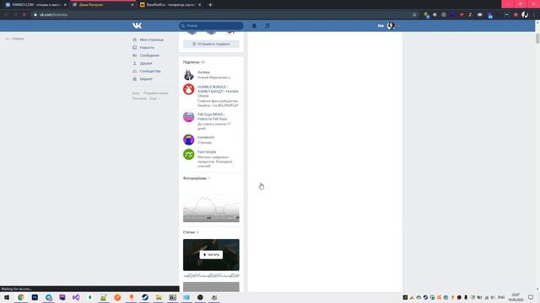Screen dimensions: 540x303
Task: Expand the 'Ещё' footer dropdown
Action: (x=154, y=98)
